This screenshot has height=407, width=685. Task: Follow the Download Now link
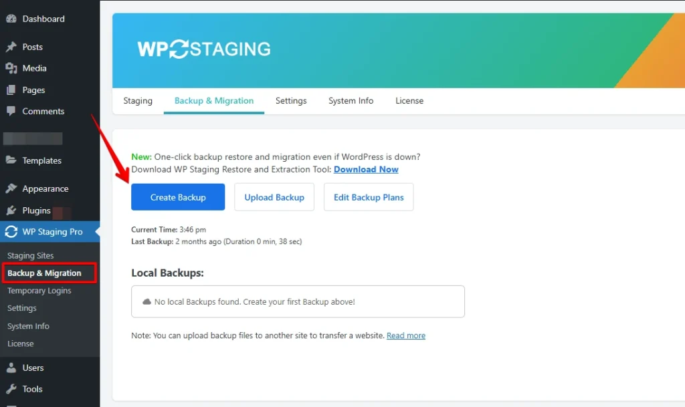point(366,169)
